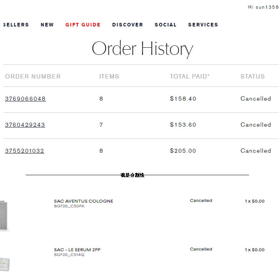Select the SAC - LE SERUM 2PP name
Screen dimensions: 279x279
(x=77, y=250)
